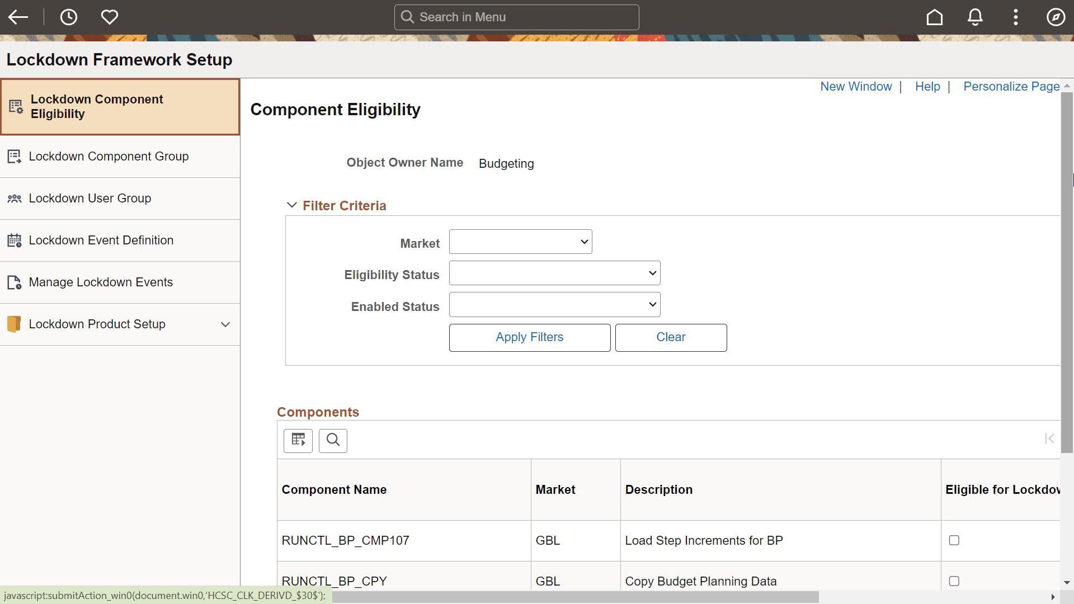This screenshot has width=1074, height=604.
Task: Click the scroll right arrow at bottom
Action: coord(1053,597)
